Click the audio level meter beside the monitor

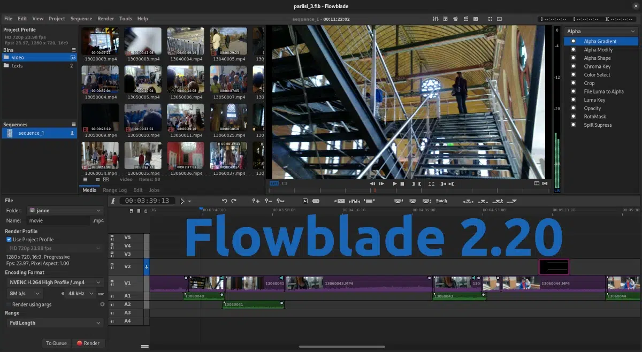559,102
